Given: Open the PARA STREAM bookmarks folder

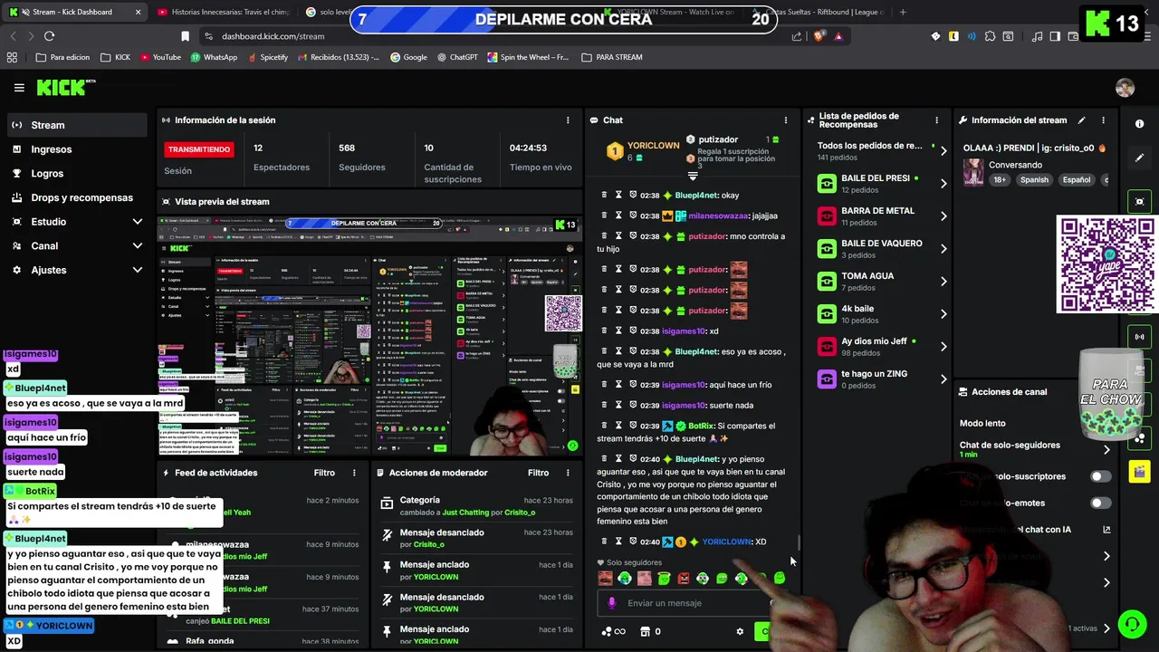Looking at the screenshot, I should click(611, 57).
